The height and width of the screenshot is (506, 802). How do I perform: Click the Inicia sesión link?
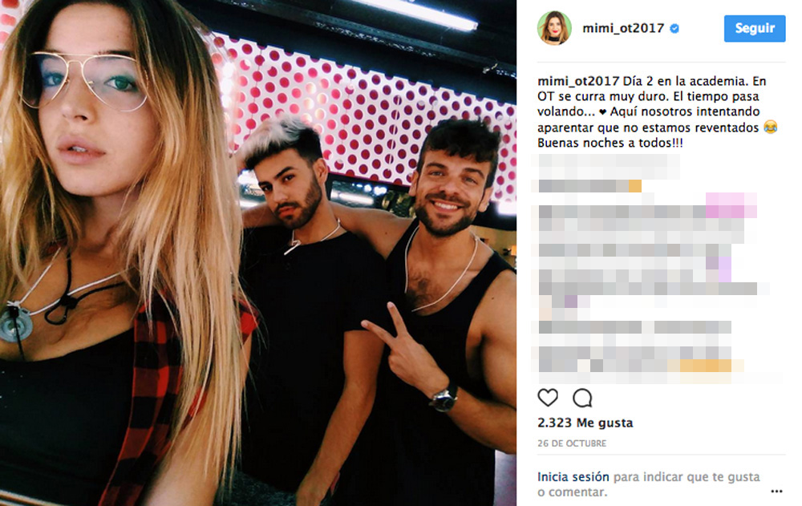pos(573,477)
